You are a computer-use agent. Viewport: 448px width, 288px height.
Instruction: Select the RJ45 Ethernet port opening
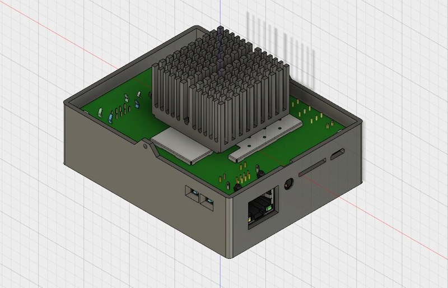[263, 207]
